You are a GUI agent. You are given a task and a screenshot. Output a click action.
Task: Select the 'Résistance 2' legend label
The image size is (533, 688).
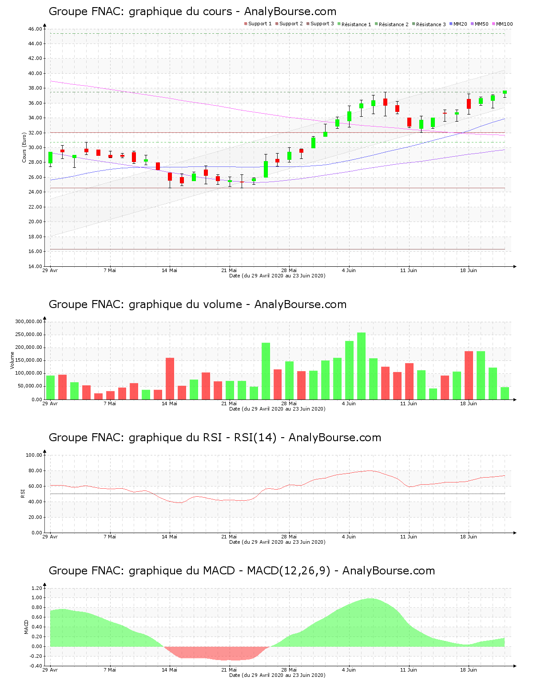pyautogui.click(x=394, y=24)
